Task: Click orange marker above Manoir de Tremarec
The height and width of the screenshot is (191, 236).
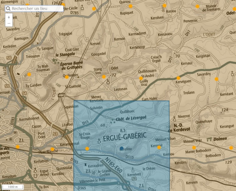Action: pyautogui.click(x=197, y=6)
